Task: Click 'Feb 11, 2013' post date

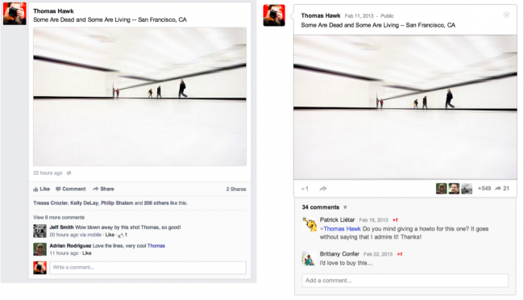Action: (x=359, y=16)
